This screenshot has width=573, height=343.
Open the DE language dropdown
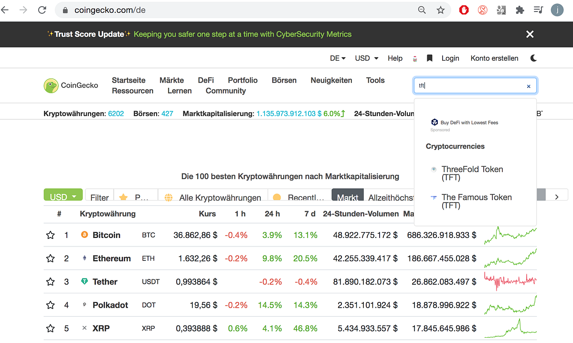[x=338, y=58]
